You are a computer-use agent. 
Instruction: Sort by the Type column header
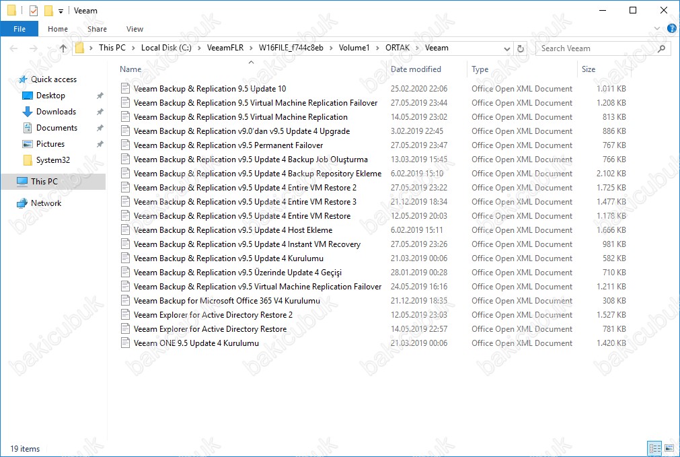pos(480,69)
